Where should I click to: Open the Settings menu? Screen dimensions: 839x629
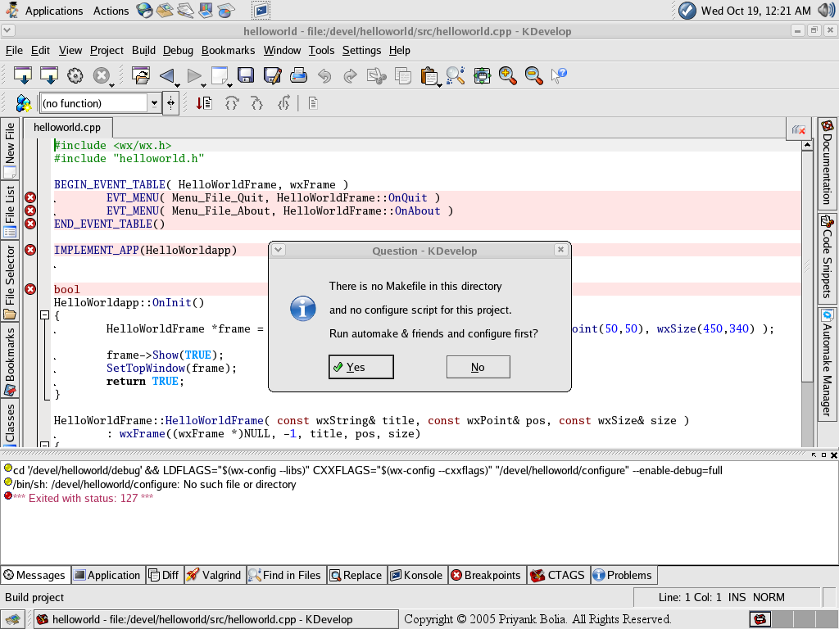361,50
